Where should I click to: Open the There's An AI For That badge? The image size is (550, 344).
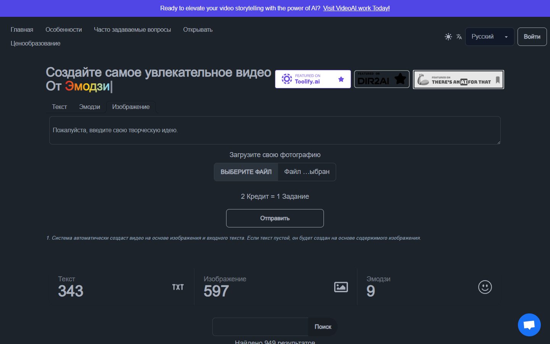458,80
